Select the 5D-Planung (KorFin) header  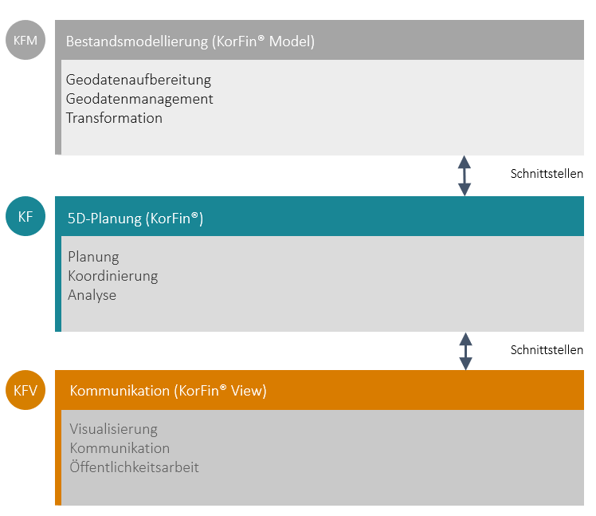tap(135, 218)
